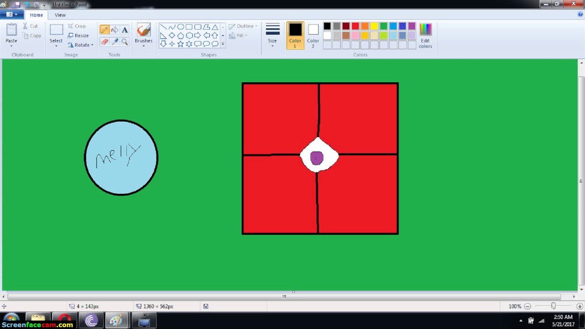
Task: Activate Color 1 foreground selector
Action: pos(295,36)
